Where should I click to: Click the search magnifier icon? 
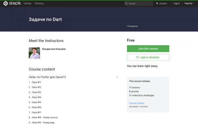pos(126,3)
